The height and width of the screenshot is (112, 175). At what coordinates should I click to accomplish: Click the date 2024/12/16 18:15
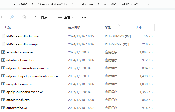point(81,36)
